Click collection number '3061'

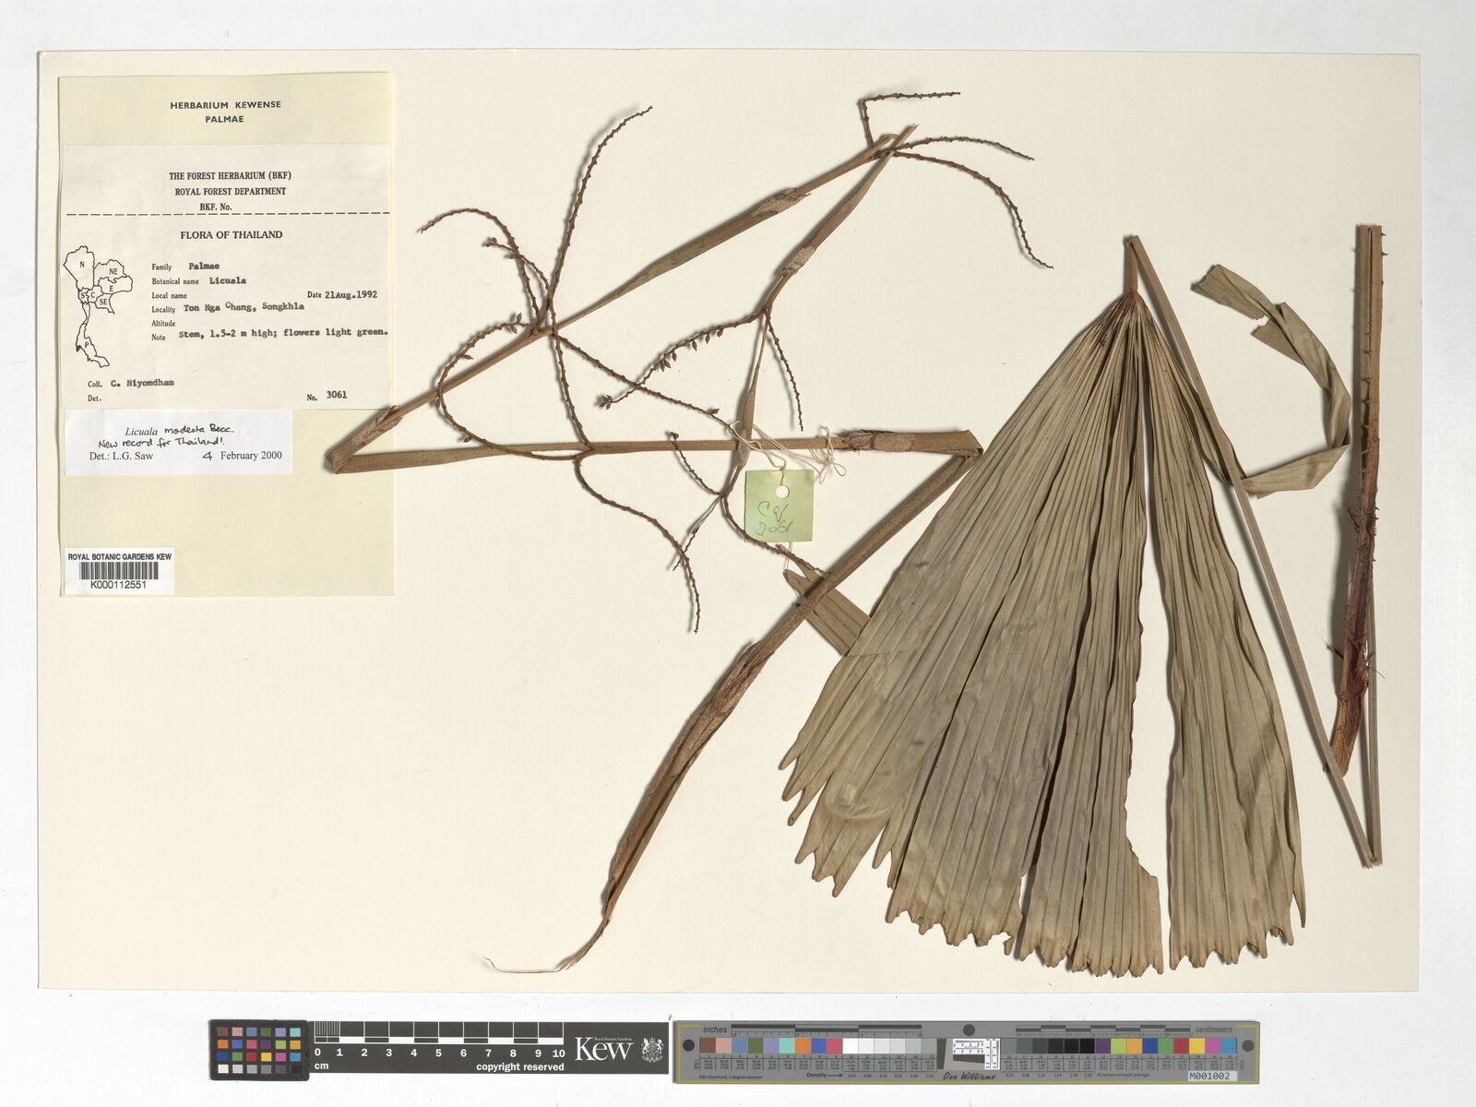[337, 395]
